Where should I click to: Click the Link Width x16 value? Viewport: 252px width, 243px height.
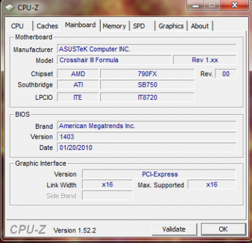click(x=107, y=185)
